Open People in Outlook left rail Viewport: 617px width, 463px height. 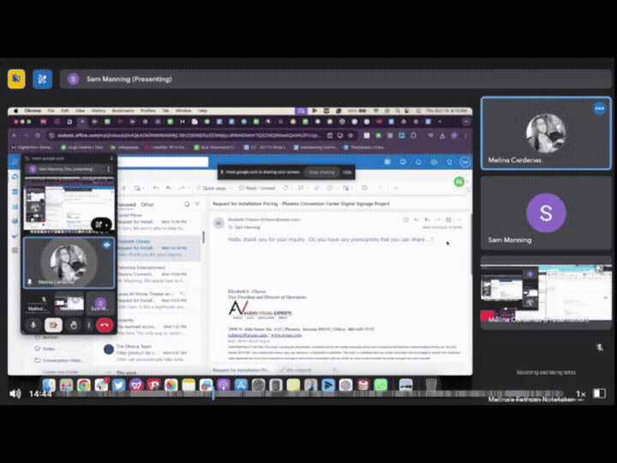[15, 207]
